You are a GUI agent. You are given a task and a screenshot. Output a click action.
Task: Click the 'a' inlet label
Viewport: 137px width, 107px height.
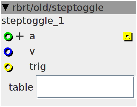click(32, 36)
